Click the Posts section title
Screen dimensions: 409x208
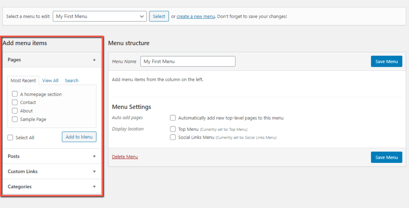pyautogui.click(x=14, y=156)
